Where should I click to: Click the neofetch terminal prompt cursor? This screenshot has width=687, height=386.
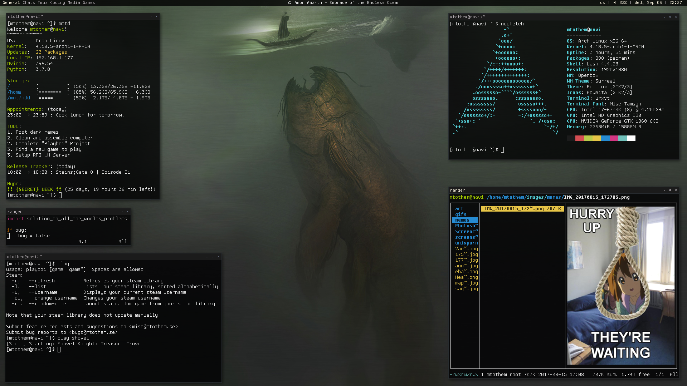coord(502,150)
